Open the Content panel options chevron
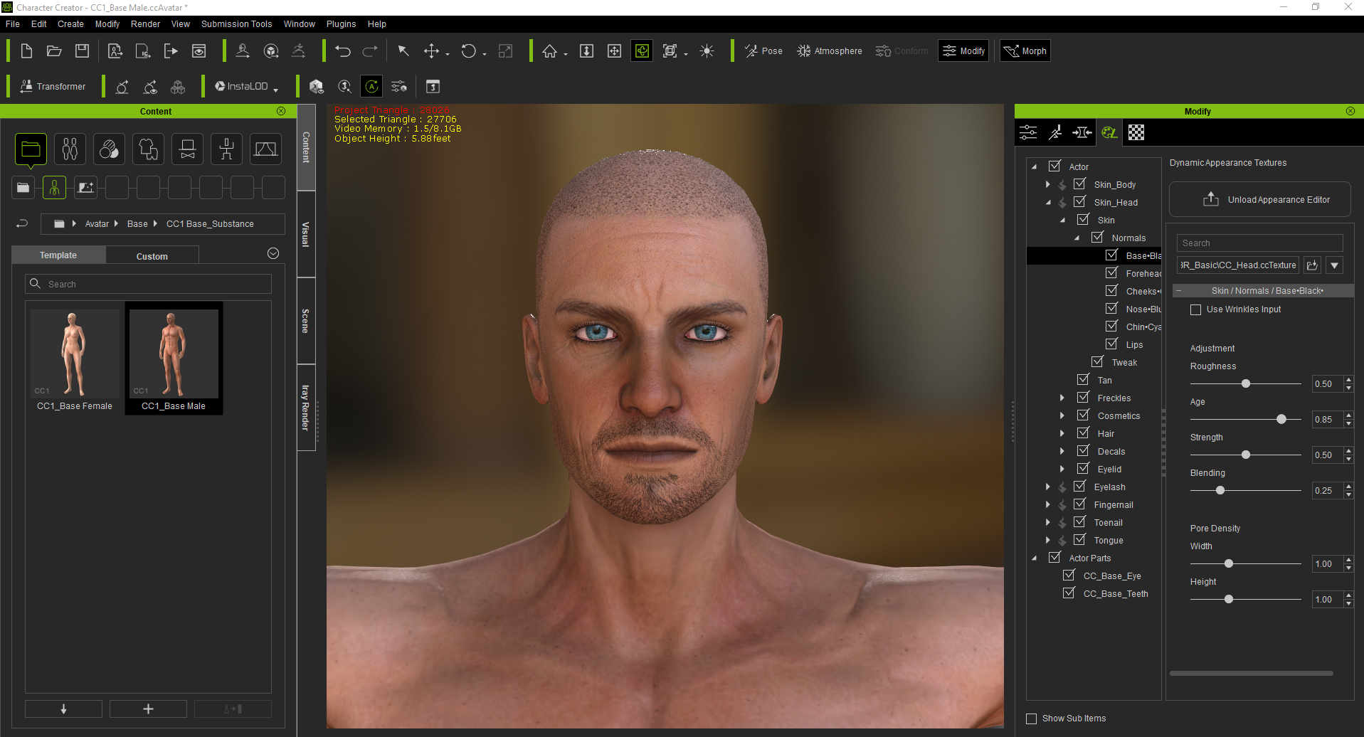Image resolution: width=1364 pixels, height=737 pixels. (x=273, y=253)
